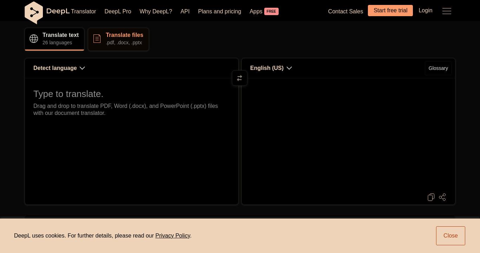Go to the API page

185,12
